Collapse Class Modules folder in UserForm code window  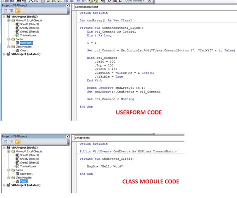[x=8, y=47]
